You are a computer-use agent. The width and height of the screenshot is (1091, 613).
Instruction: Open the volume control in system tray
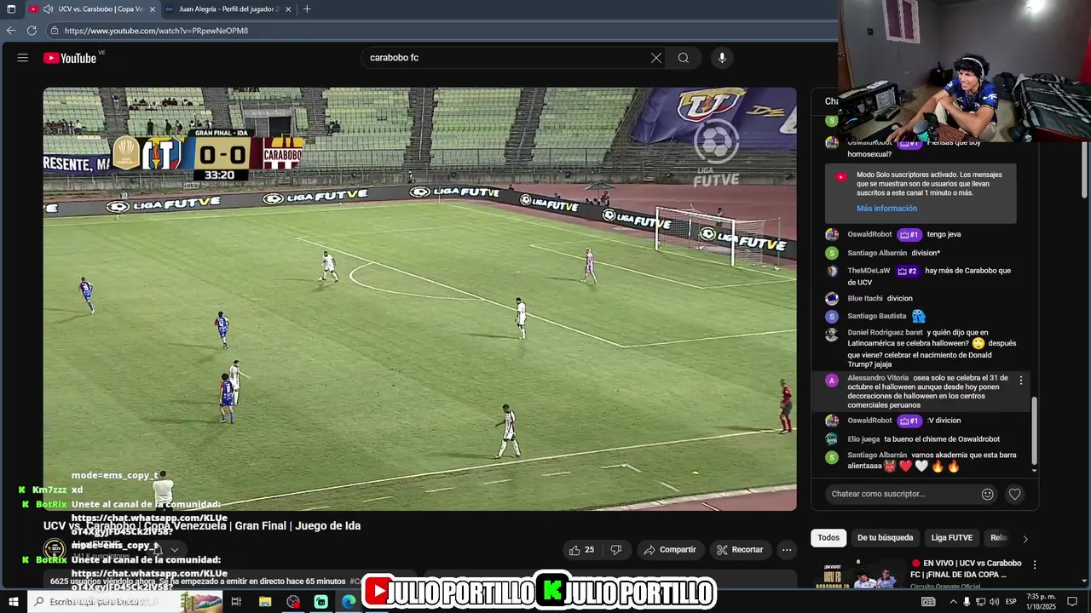coord(994,602)
